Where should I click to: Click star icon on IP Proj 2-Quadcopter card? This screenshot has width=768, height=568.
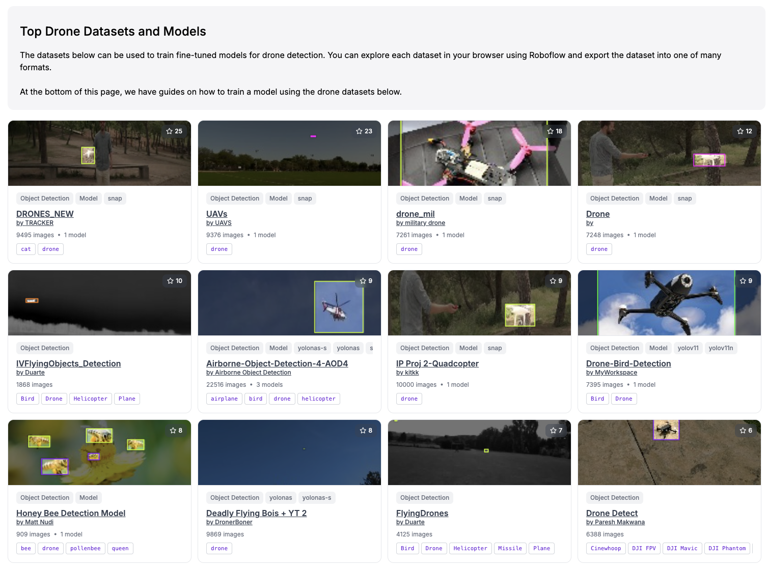tap(553, 281)
